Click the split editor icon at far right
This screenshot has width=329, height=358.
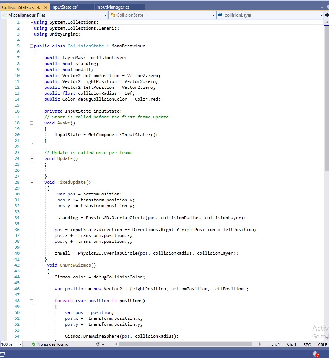point(327,15)
